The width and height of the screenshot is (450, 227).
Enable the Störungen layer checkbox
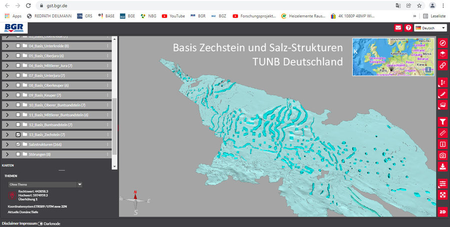(x=18, y=154)
